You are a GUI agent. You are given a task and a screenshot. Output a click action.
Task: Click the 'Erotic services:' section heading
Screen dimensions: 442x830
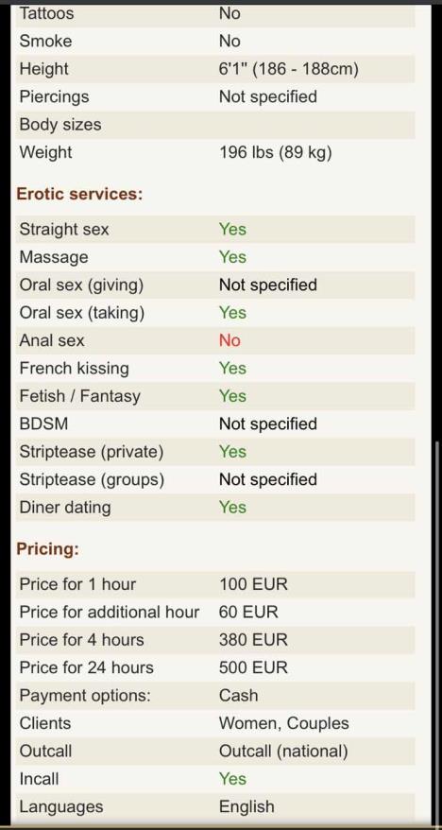(x=80, y=194)
